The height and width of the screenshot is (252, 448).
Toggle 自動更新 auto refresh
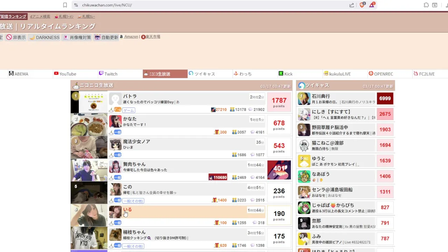click(106, 37)
